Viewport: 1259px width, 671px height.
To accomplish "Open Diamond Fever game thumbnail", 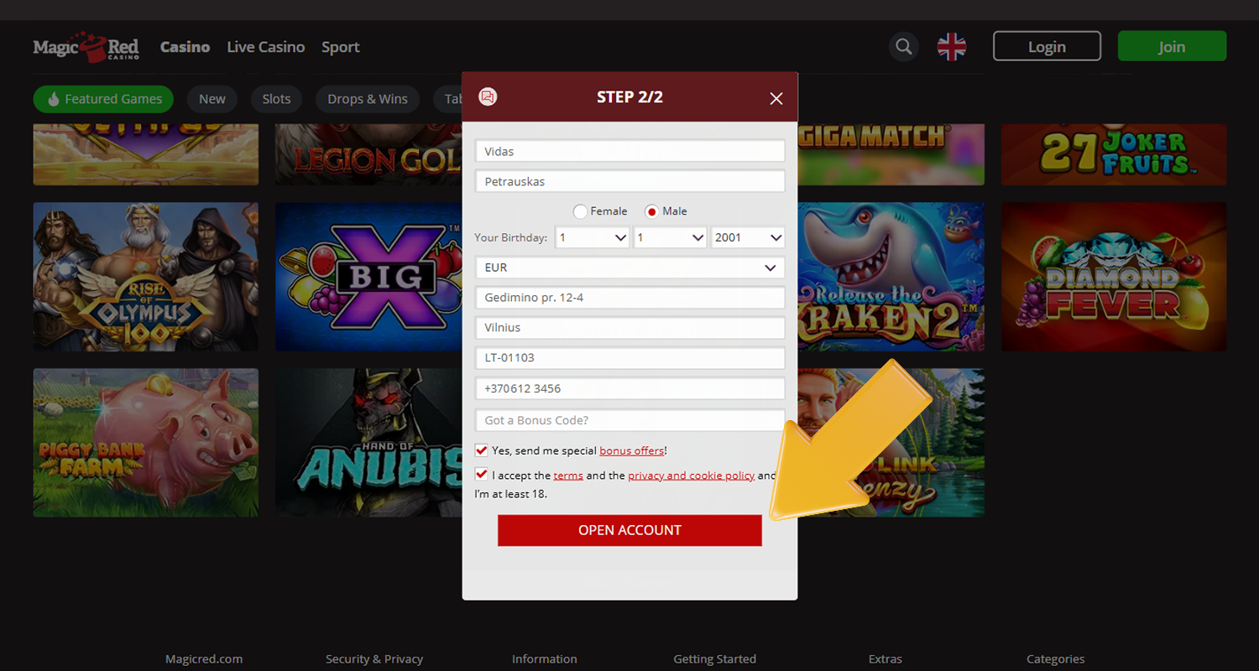I will pyautogui.click(x=1114, y=277).
